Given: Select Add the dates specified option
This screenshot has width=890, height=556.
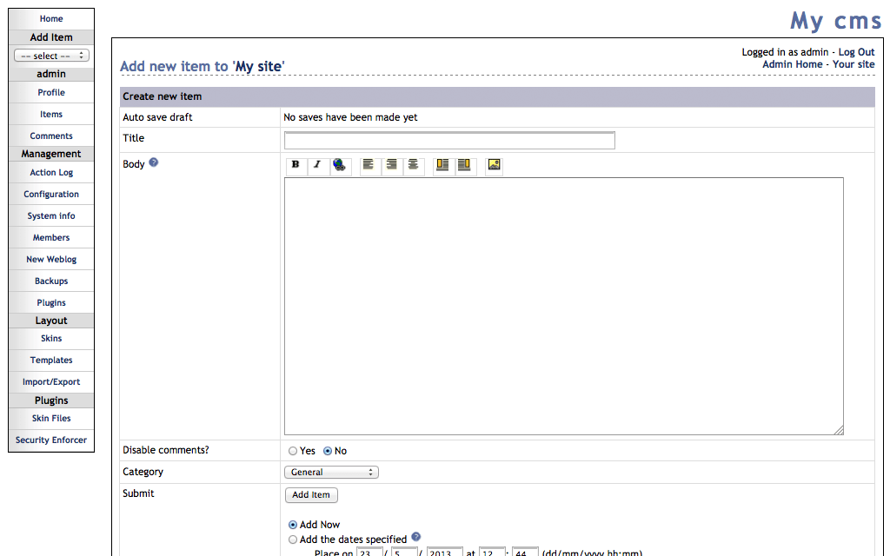Looking at the screenshot, I should pyautogui.click(x=293, y=539).
